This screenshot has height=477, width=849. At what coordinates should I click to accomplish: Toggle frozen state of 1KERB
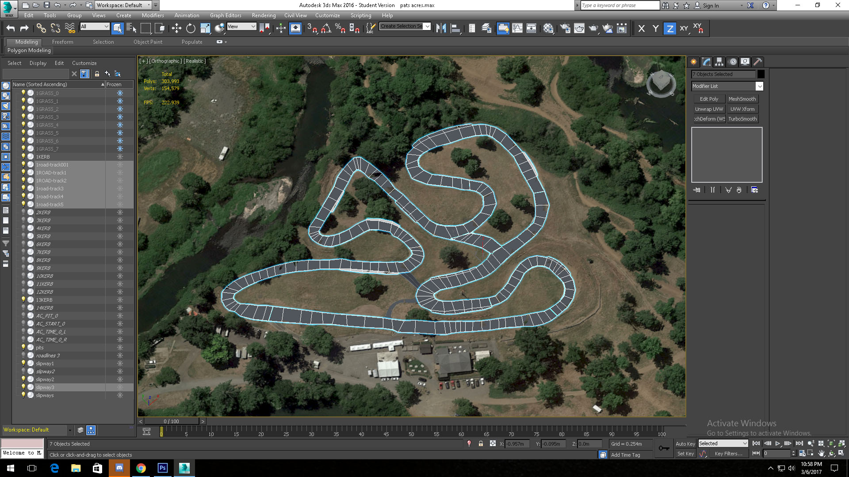pos(120,157)
